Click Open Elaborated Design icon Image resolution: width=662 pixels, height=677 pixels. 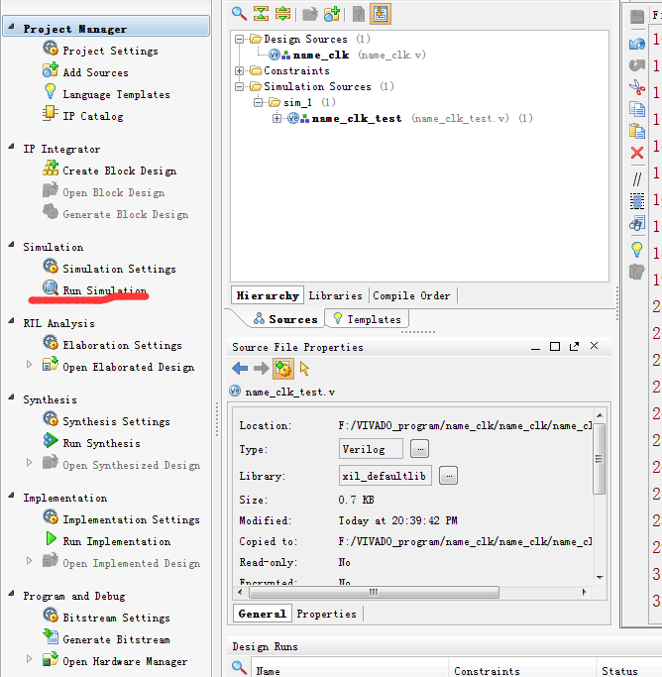(51, 364)
